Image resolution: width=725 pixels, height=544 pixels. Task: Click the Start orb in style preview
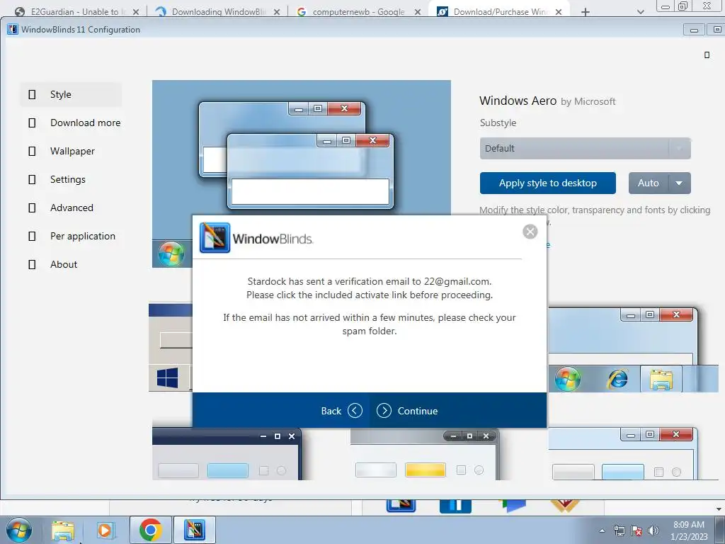click(171, 254)
